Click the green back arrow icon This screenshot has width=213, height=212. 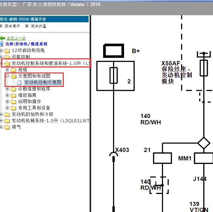click(2, 38)
